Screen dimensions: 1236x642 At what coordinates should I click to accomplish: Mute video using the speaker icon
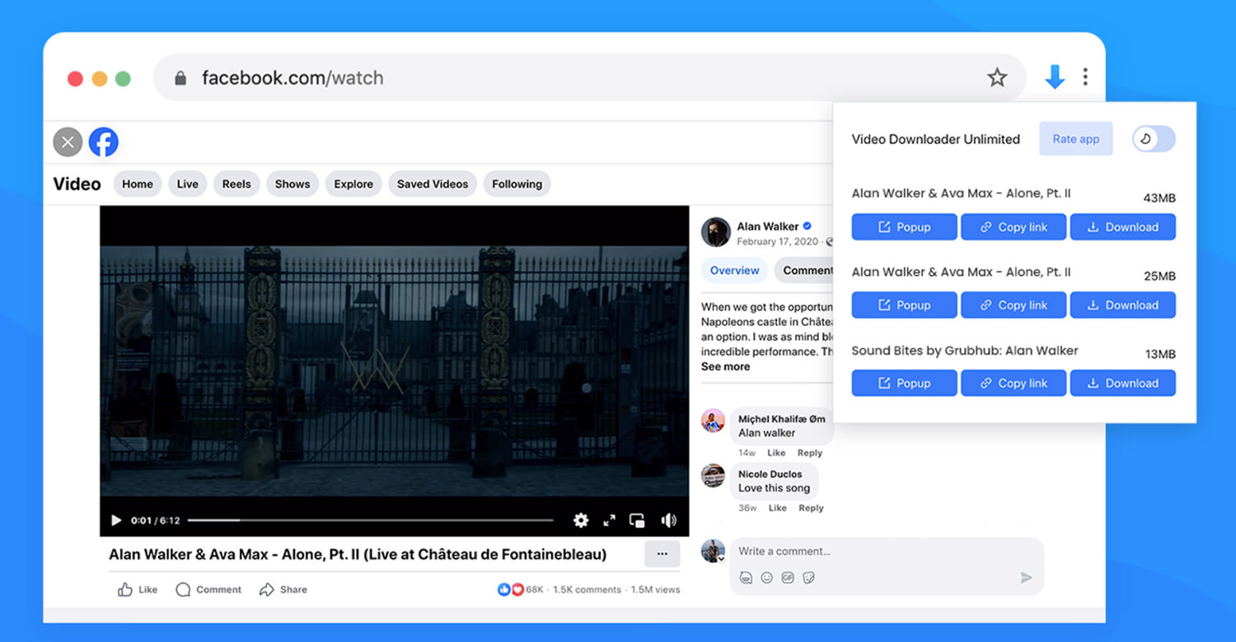(668, 520)
